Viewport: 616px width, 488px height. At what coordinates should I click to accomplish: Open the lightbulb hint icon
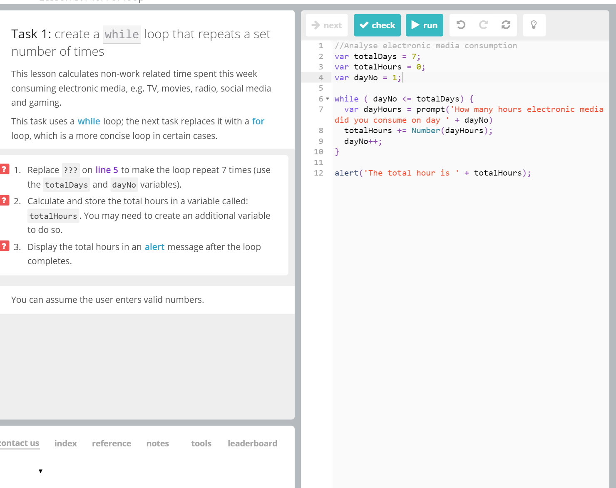click(534, 25)
